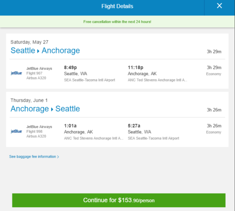This screenshot has height=211, width=235.
Task: Select the Anchorage to Seattle route heading
Action: [x=45, y=109]
